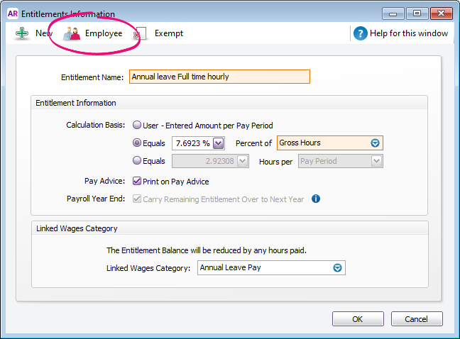Open Help for this window
Viewport: 460px width, 339px height.
pos(410,33)
